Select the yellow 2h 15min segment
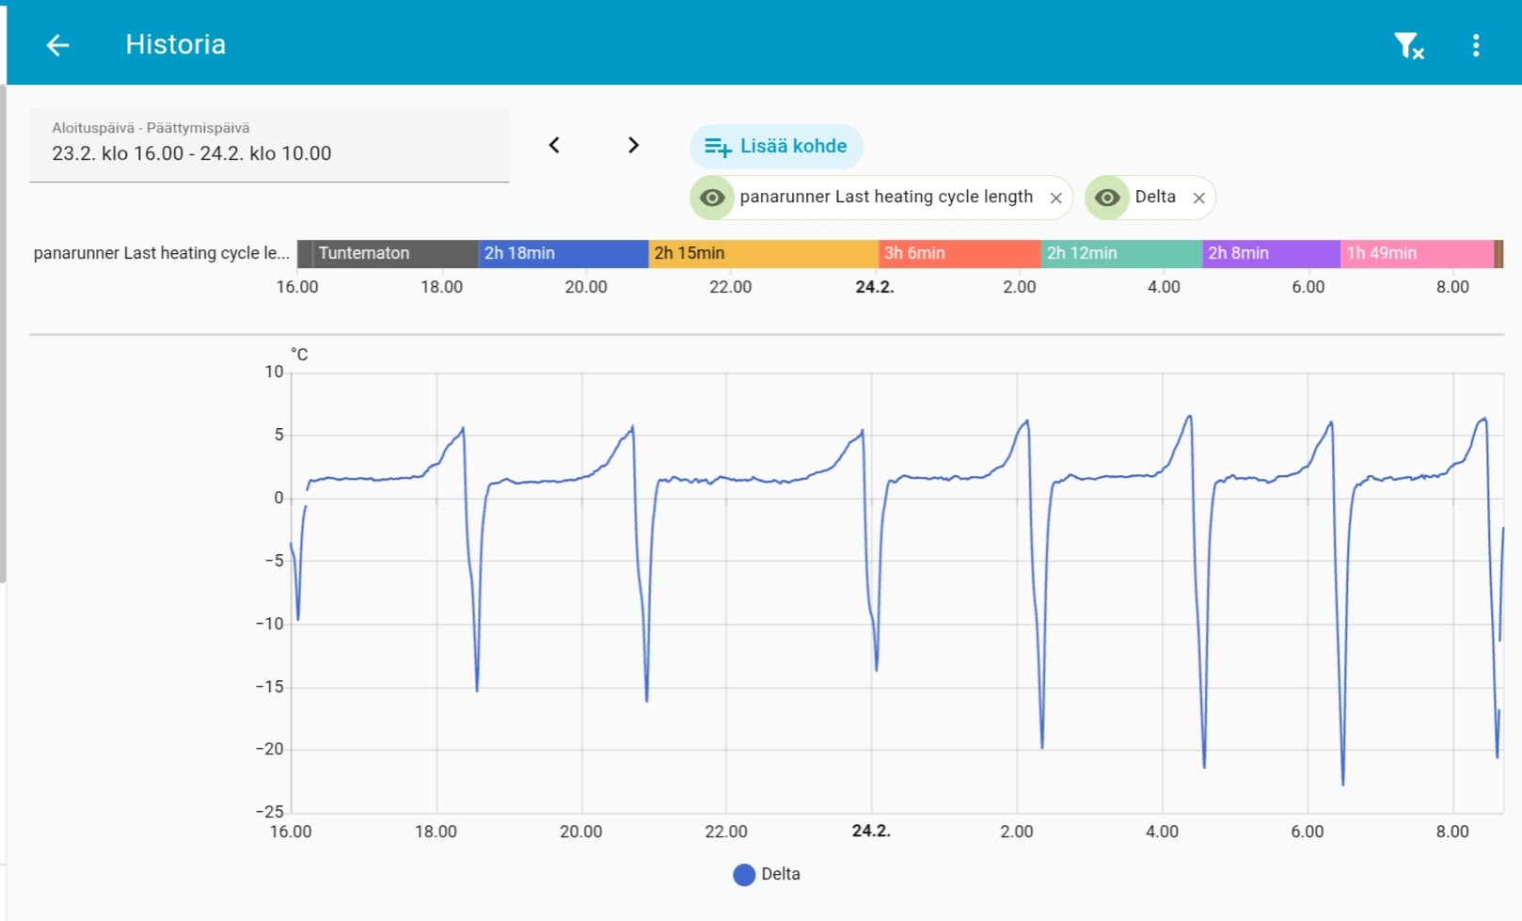The width and height of the screenshot is (1522, 921). click(x=762, y=253)
